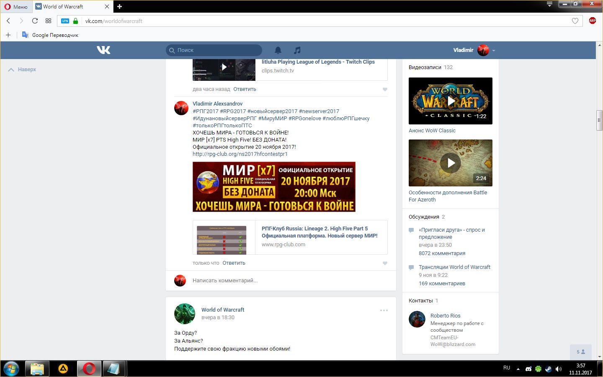
Task: Open World of Warcraft post author link
Action: (223, 310)
